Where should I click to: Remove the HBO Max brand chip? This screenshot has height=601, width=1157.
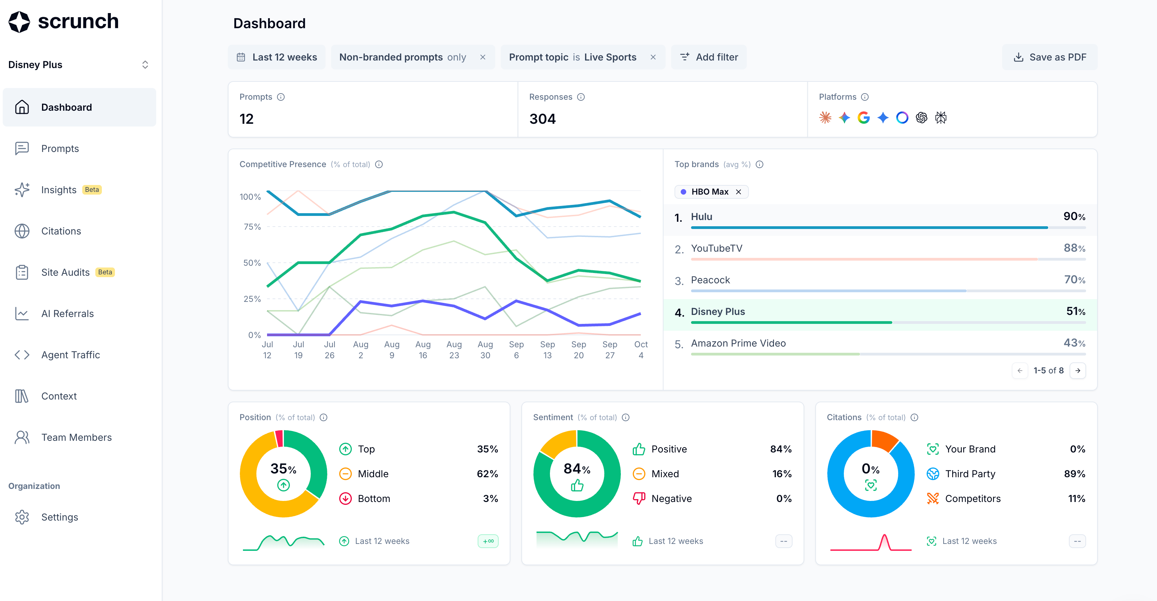coord(739,192)
